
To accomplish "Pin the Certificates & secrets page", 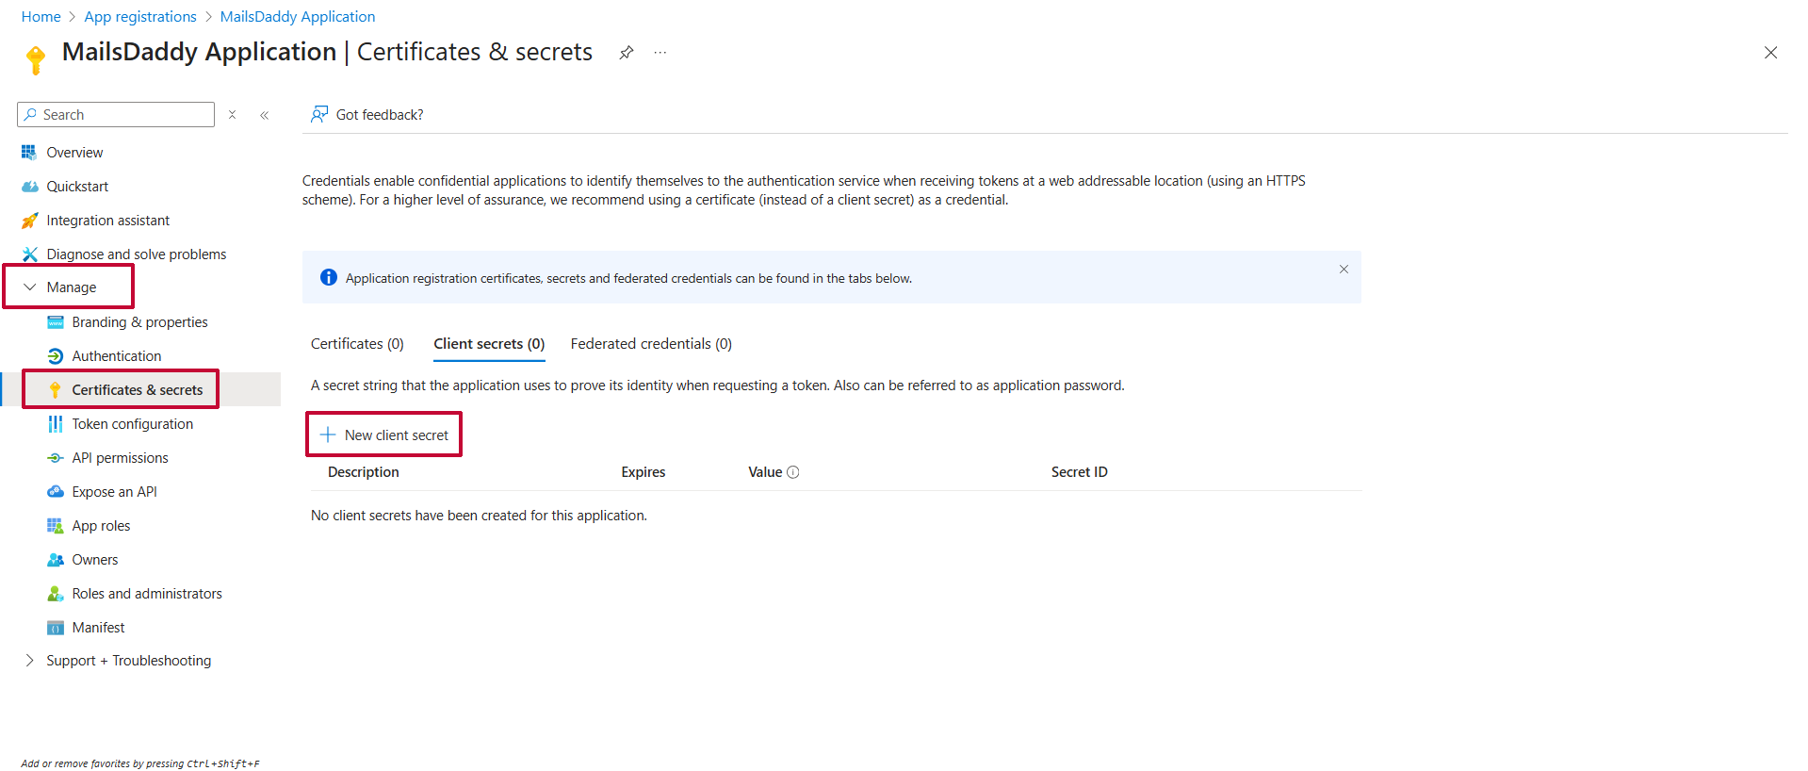I will [626, 53].
